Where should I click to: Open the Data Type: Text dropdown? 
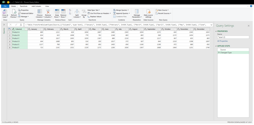point(94,10)
